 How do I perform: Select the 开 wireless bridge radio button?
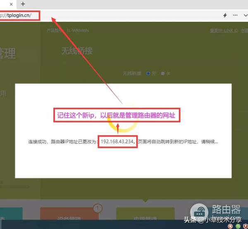(148, 73)
